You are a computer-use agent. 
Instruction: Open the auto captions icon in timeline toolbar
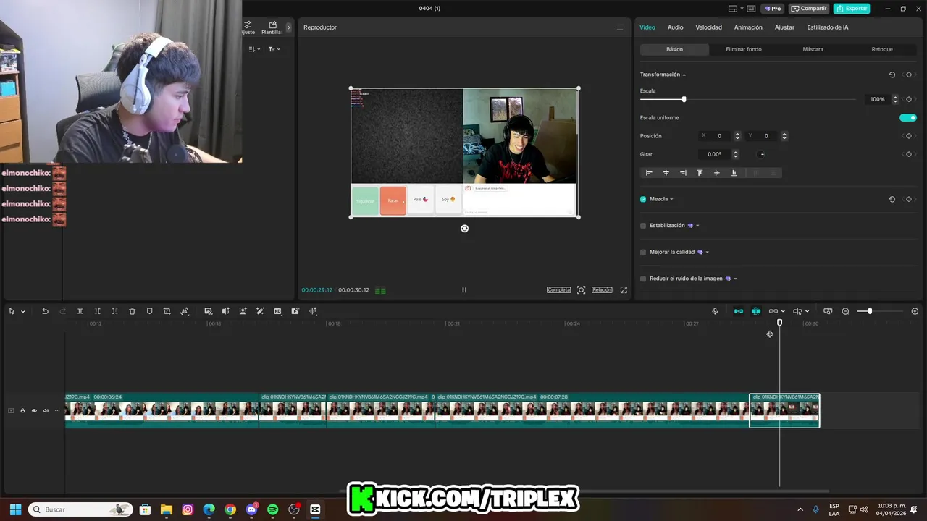click(208, 311)
